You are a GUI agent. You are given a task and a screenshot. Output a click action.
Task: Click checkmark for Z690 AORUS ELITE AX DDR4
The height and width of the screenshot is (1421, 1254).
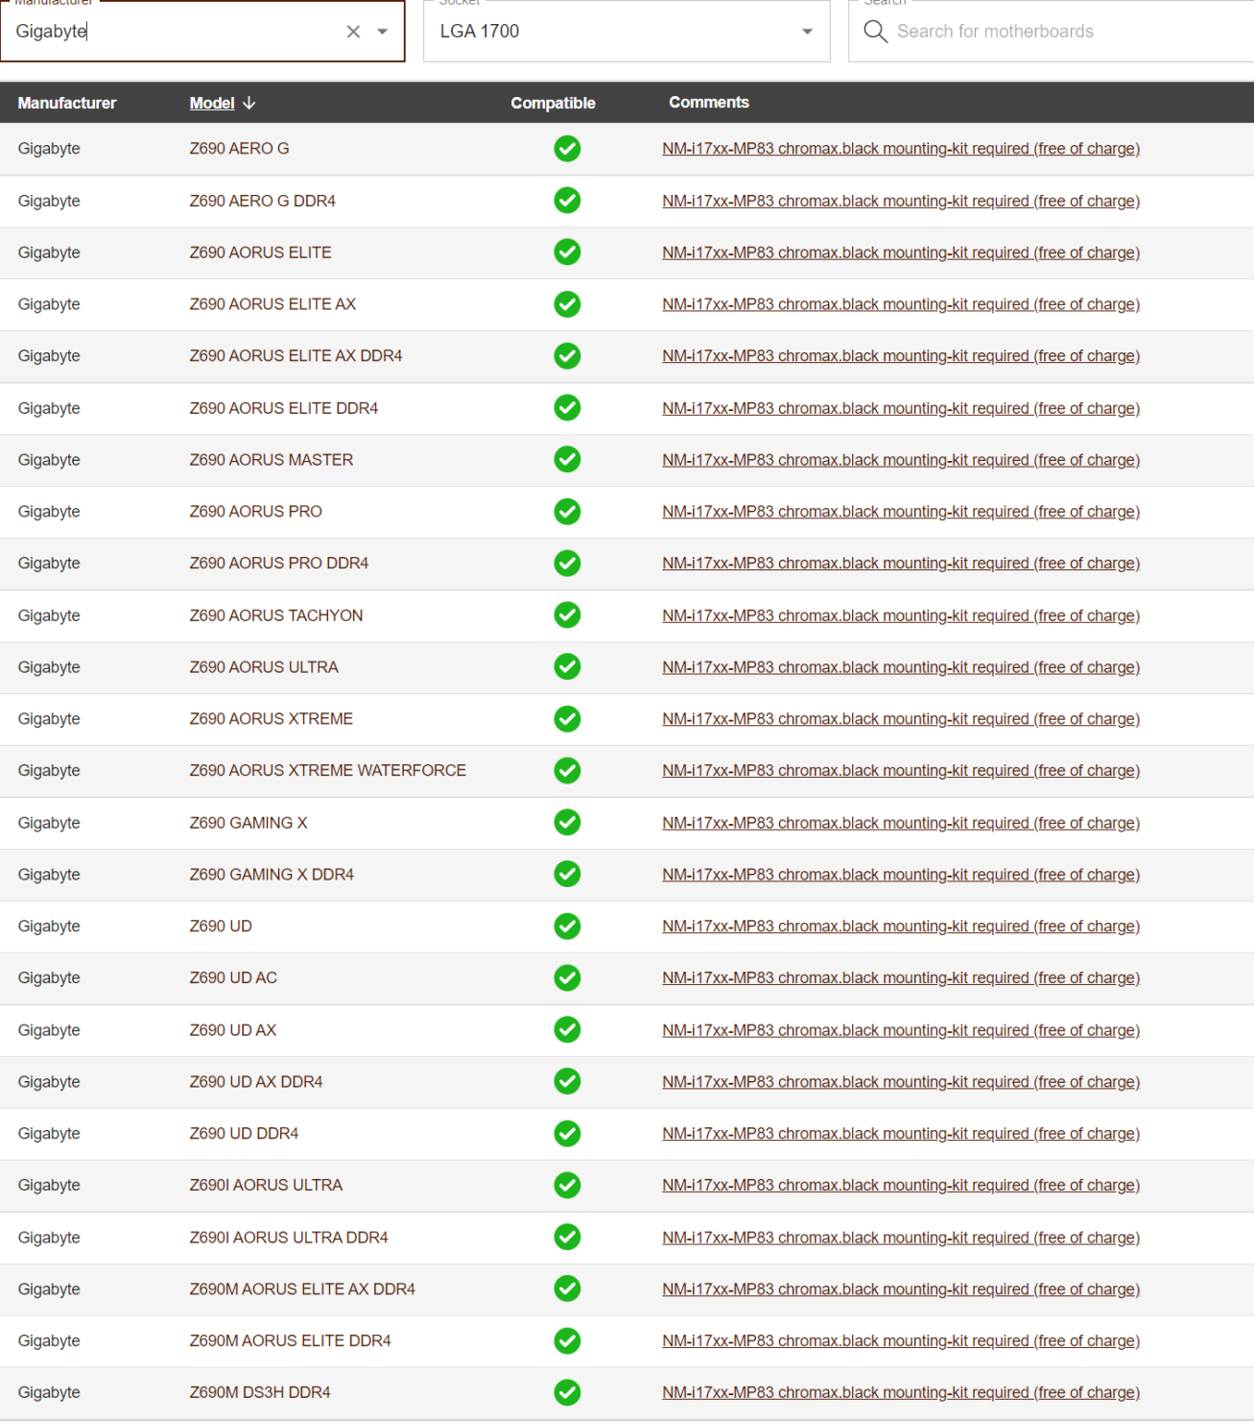click(567, 356)
